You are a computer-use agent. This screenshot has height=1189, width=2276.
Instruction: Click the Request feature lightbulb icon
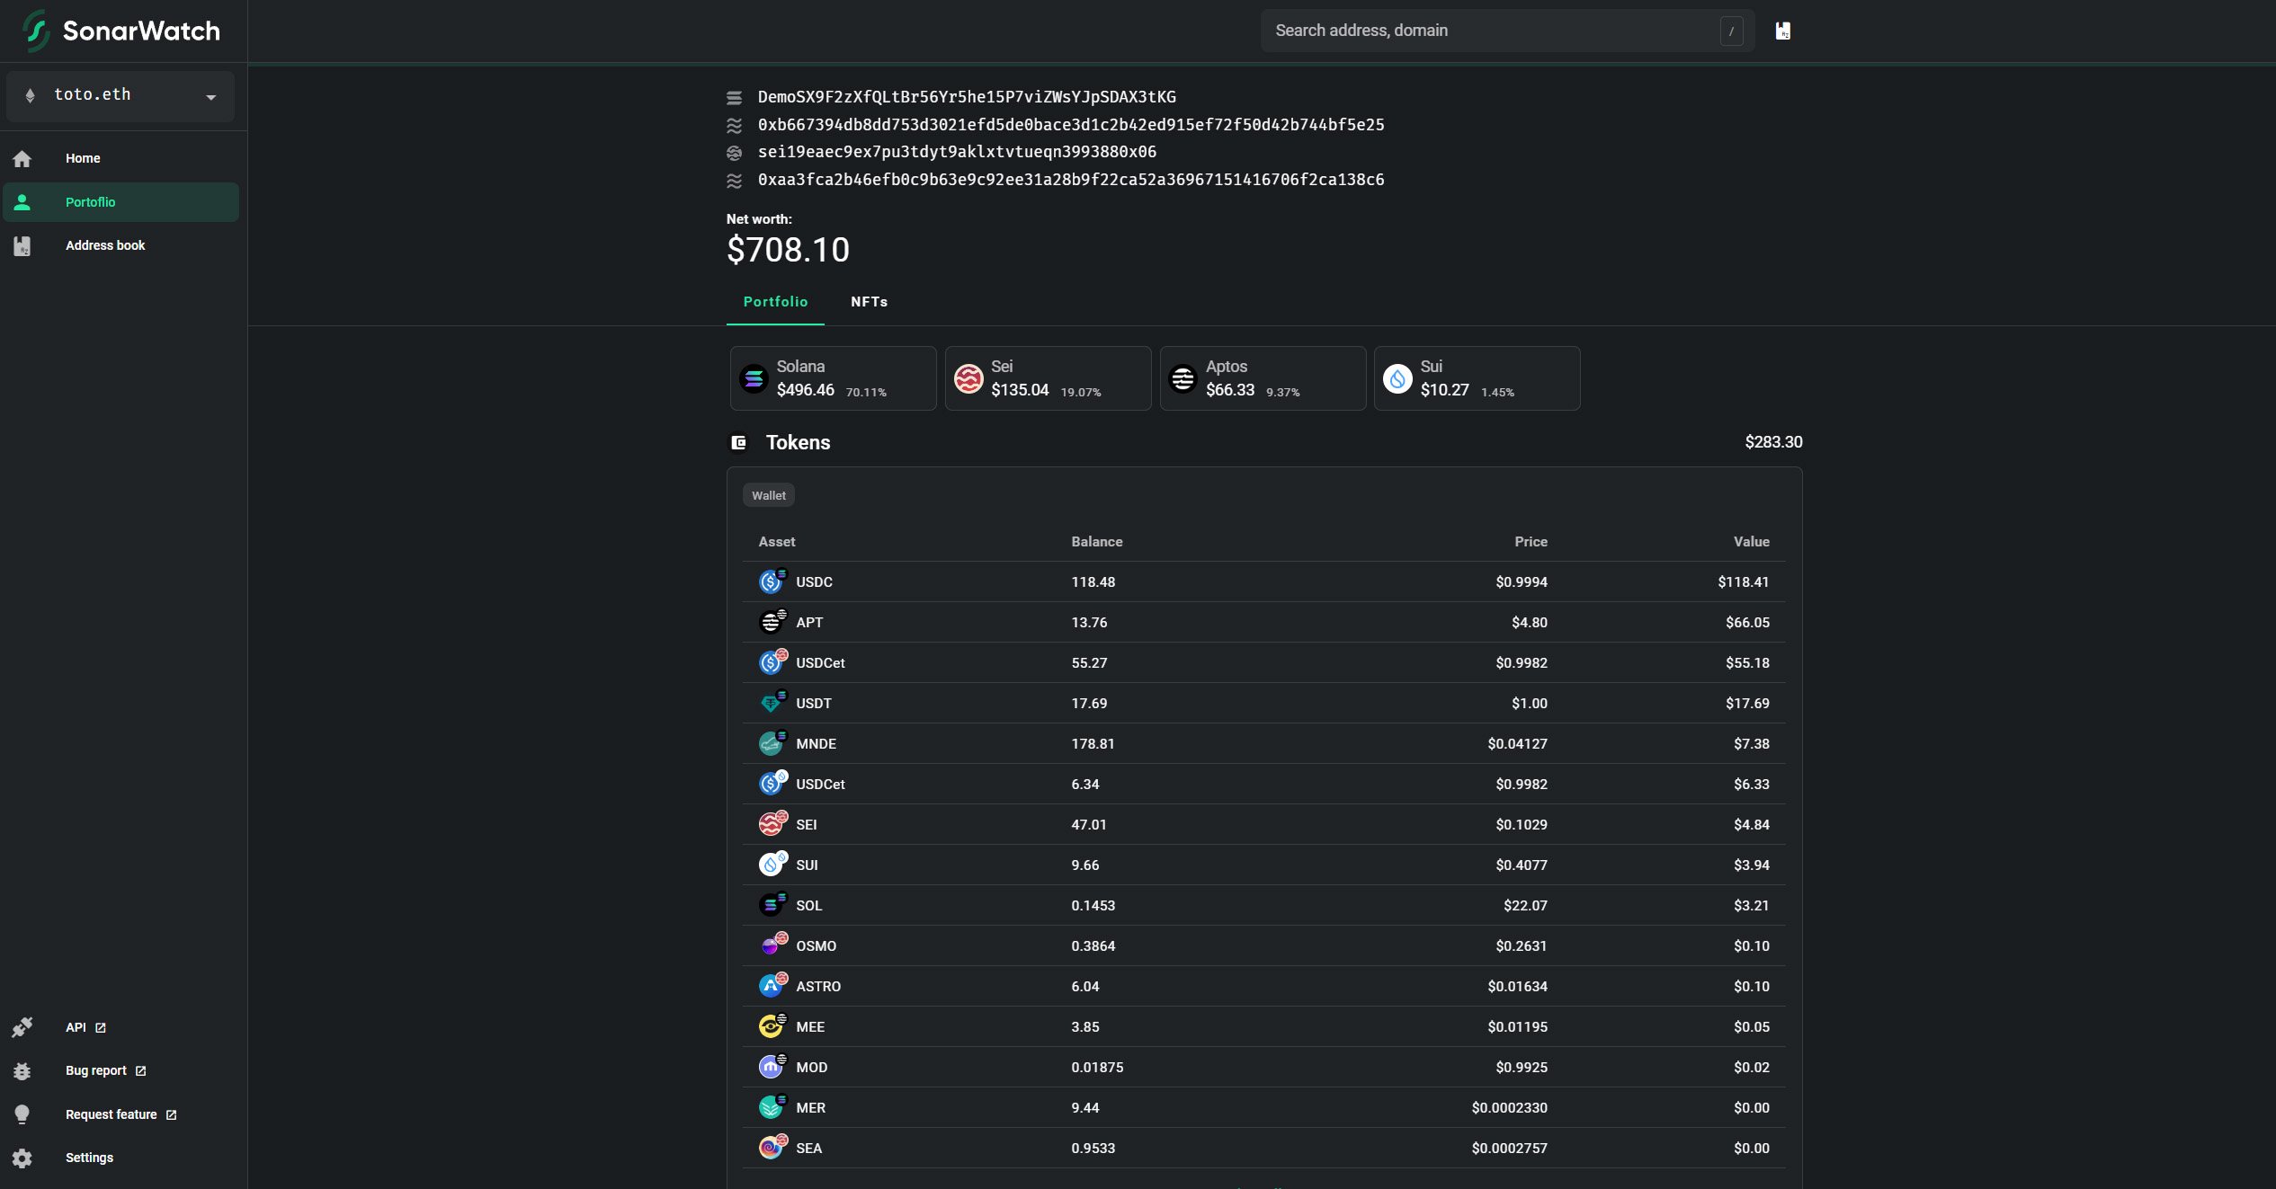(22, 1114)
